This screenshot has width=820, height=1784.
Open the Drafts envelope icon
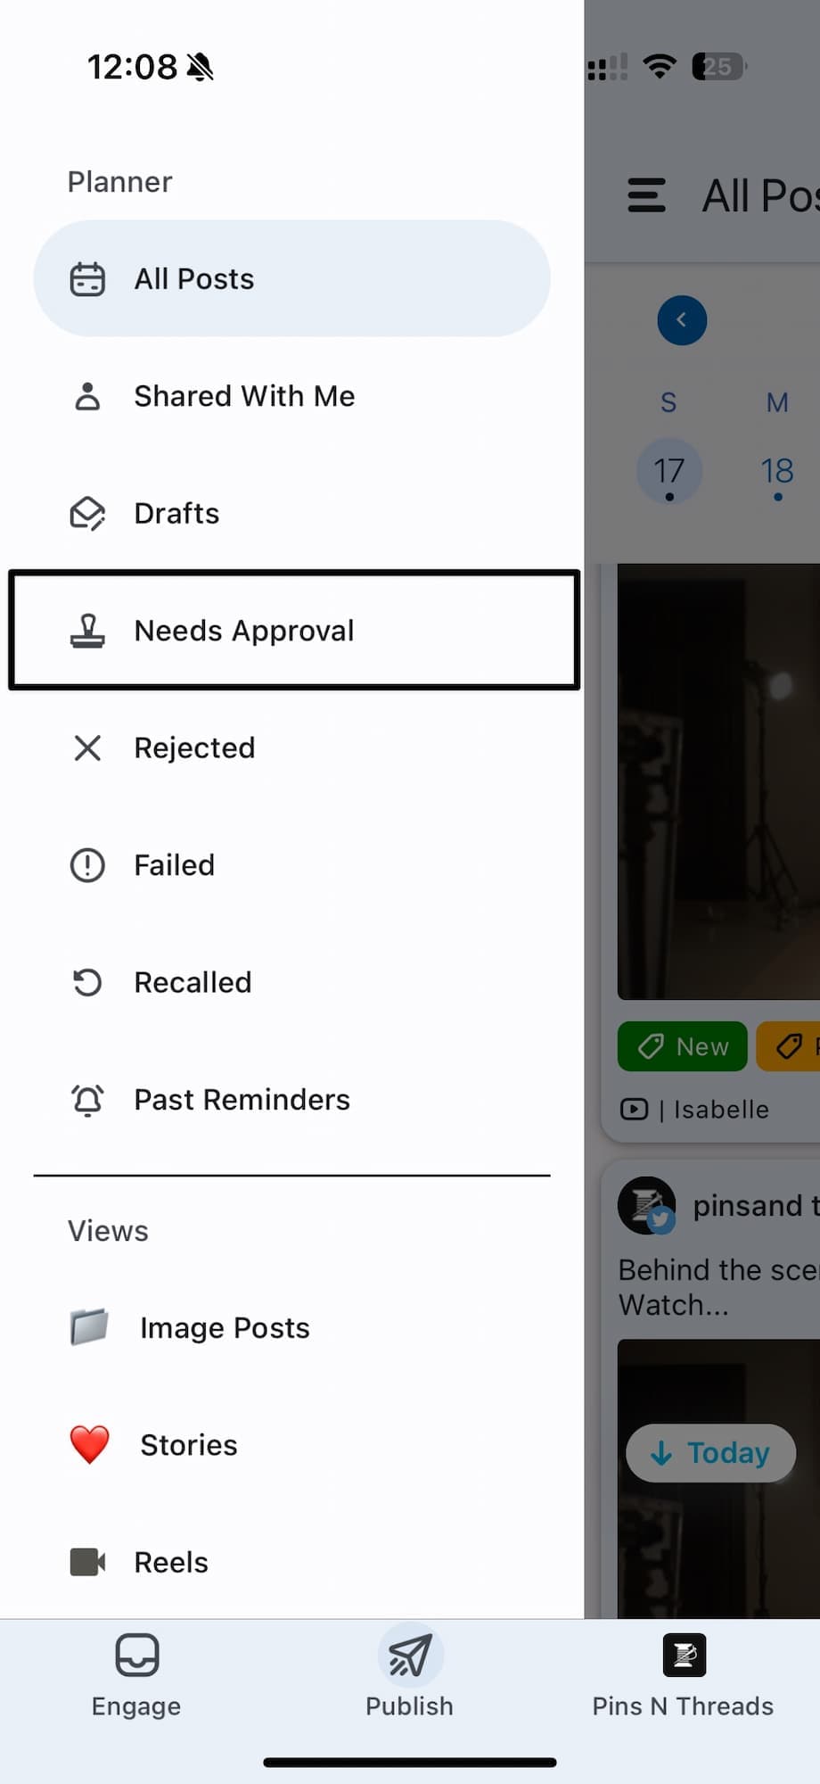(x=87, y=514)
